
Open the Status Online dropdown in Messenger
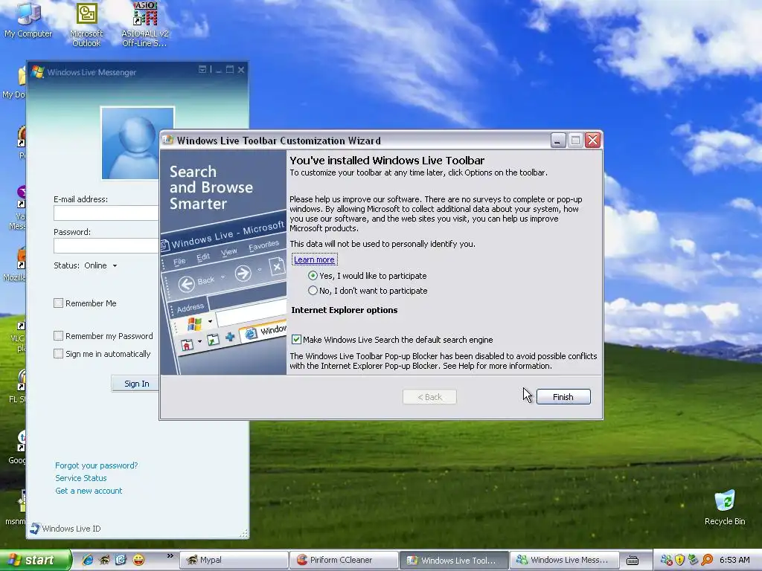point(100,265)
